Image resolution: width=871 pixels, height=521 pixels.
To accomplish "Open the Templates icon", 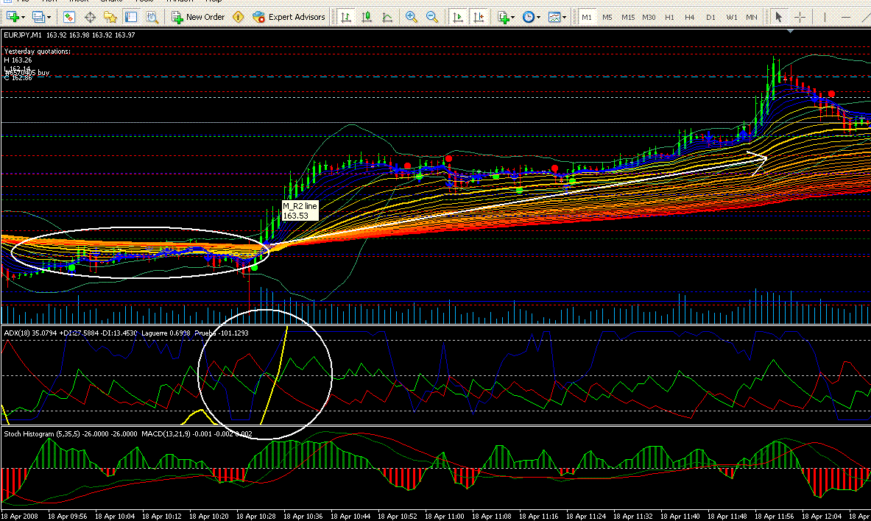I will (554, 17).
